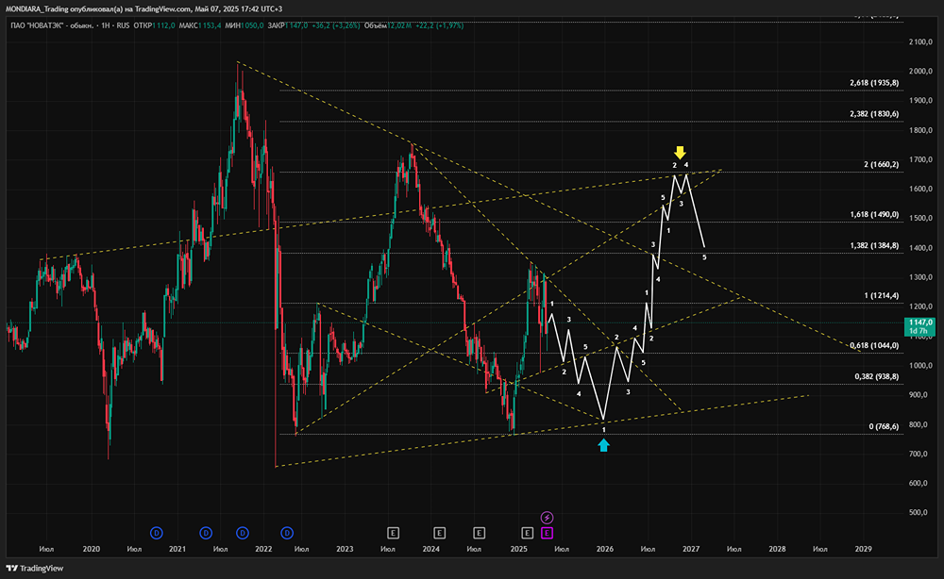944x579 pixels.
Task: Open the purple upcoming earnings E marker
Action: click(x=547, y=533)
